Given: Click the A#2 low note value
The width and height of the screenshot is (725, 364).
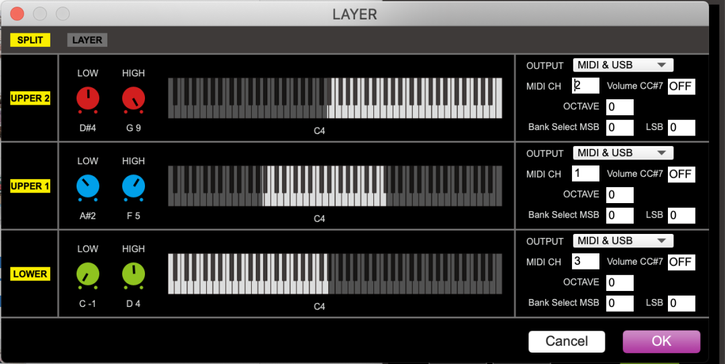Looking at the screenshot, I should (x=87, y=216).
